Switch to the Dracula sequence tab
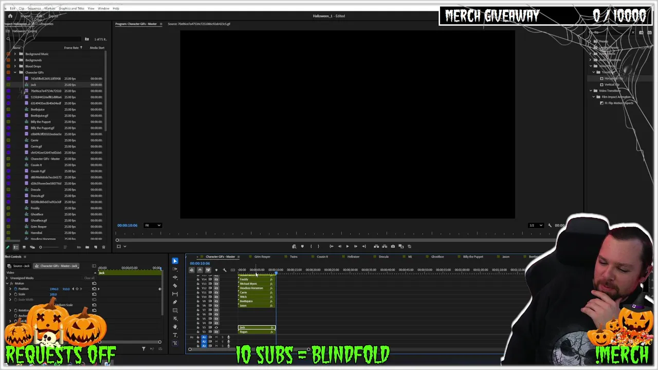658x370 pixels. (383, 256)
